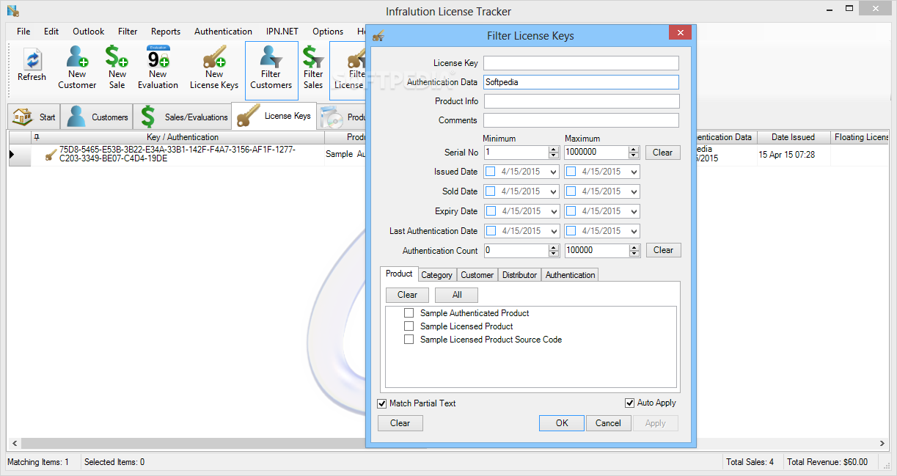Viewport: 897px width, 476px height.
Task: Click Serial No maximum spinner arrows
Action: click(x=634, y=153)
